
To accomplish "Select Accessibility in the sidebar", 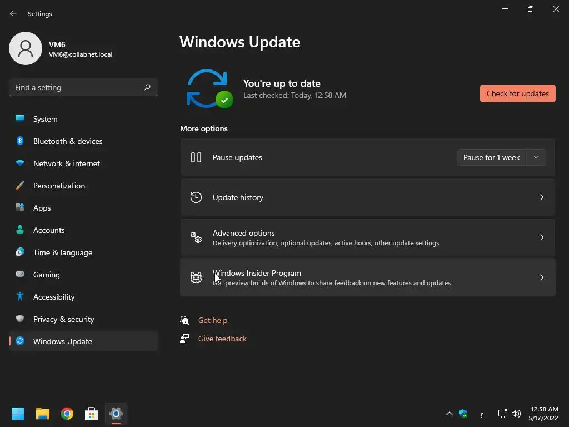I will 83,297.
